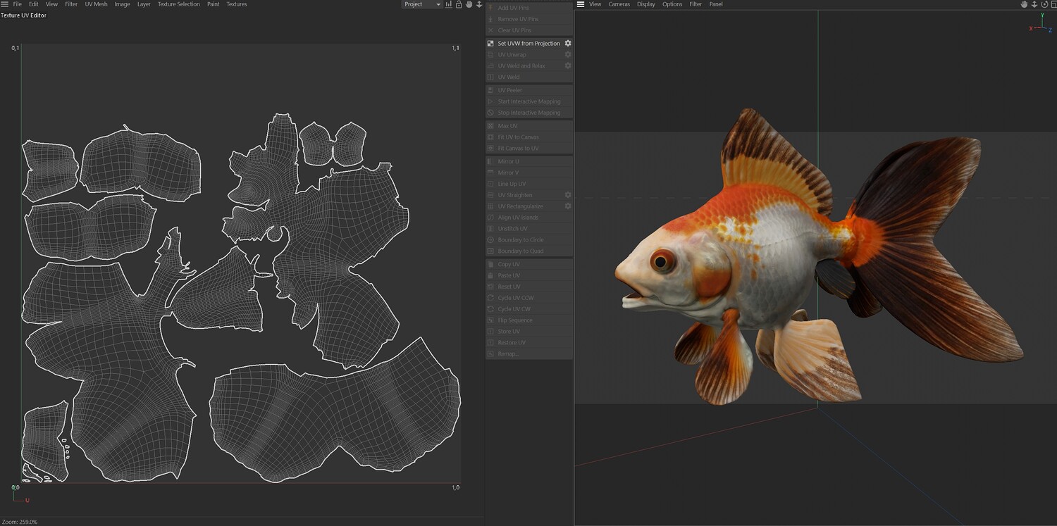The height and width of the screenshot is (526, 1057).
Task: Toggle the lock icon in UV editor header
Action: 459,4
